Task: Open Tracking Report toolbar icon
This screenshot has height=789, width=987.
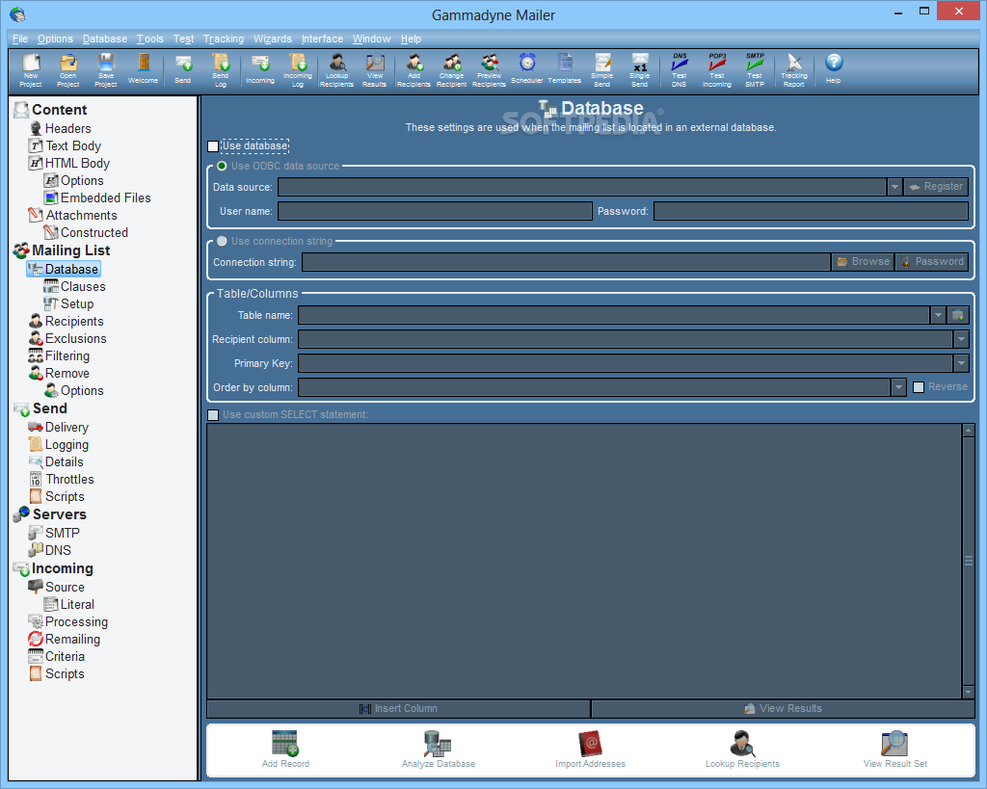Action: coord(794,69)
